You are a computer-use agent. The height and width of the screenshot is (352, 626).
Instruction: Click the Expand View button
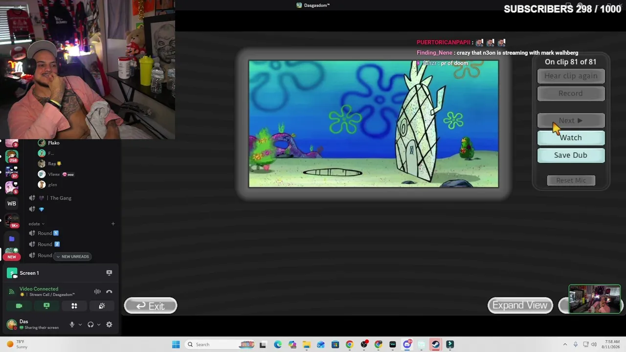pos(520,305)
